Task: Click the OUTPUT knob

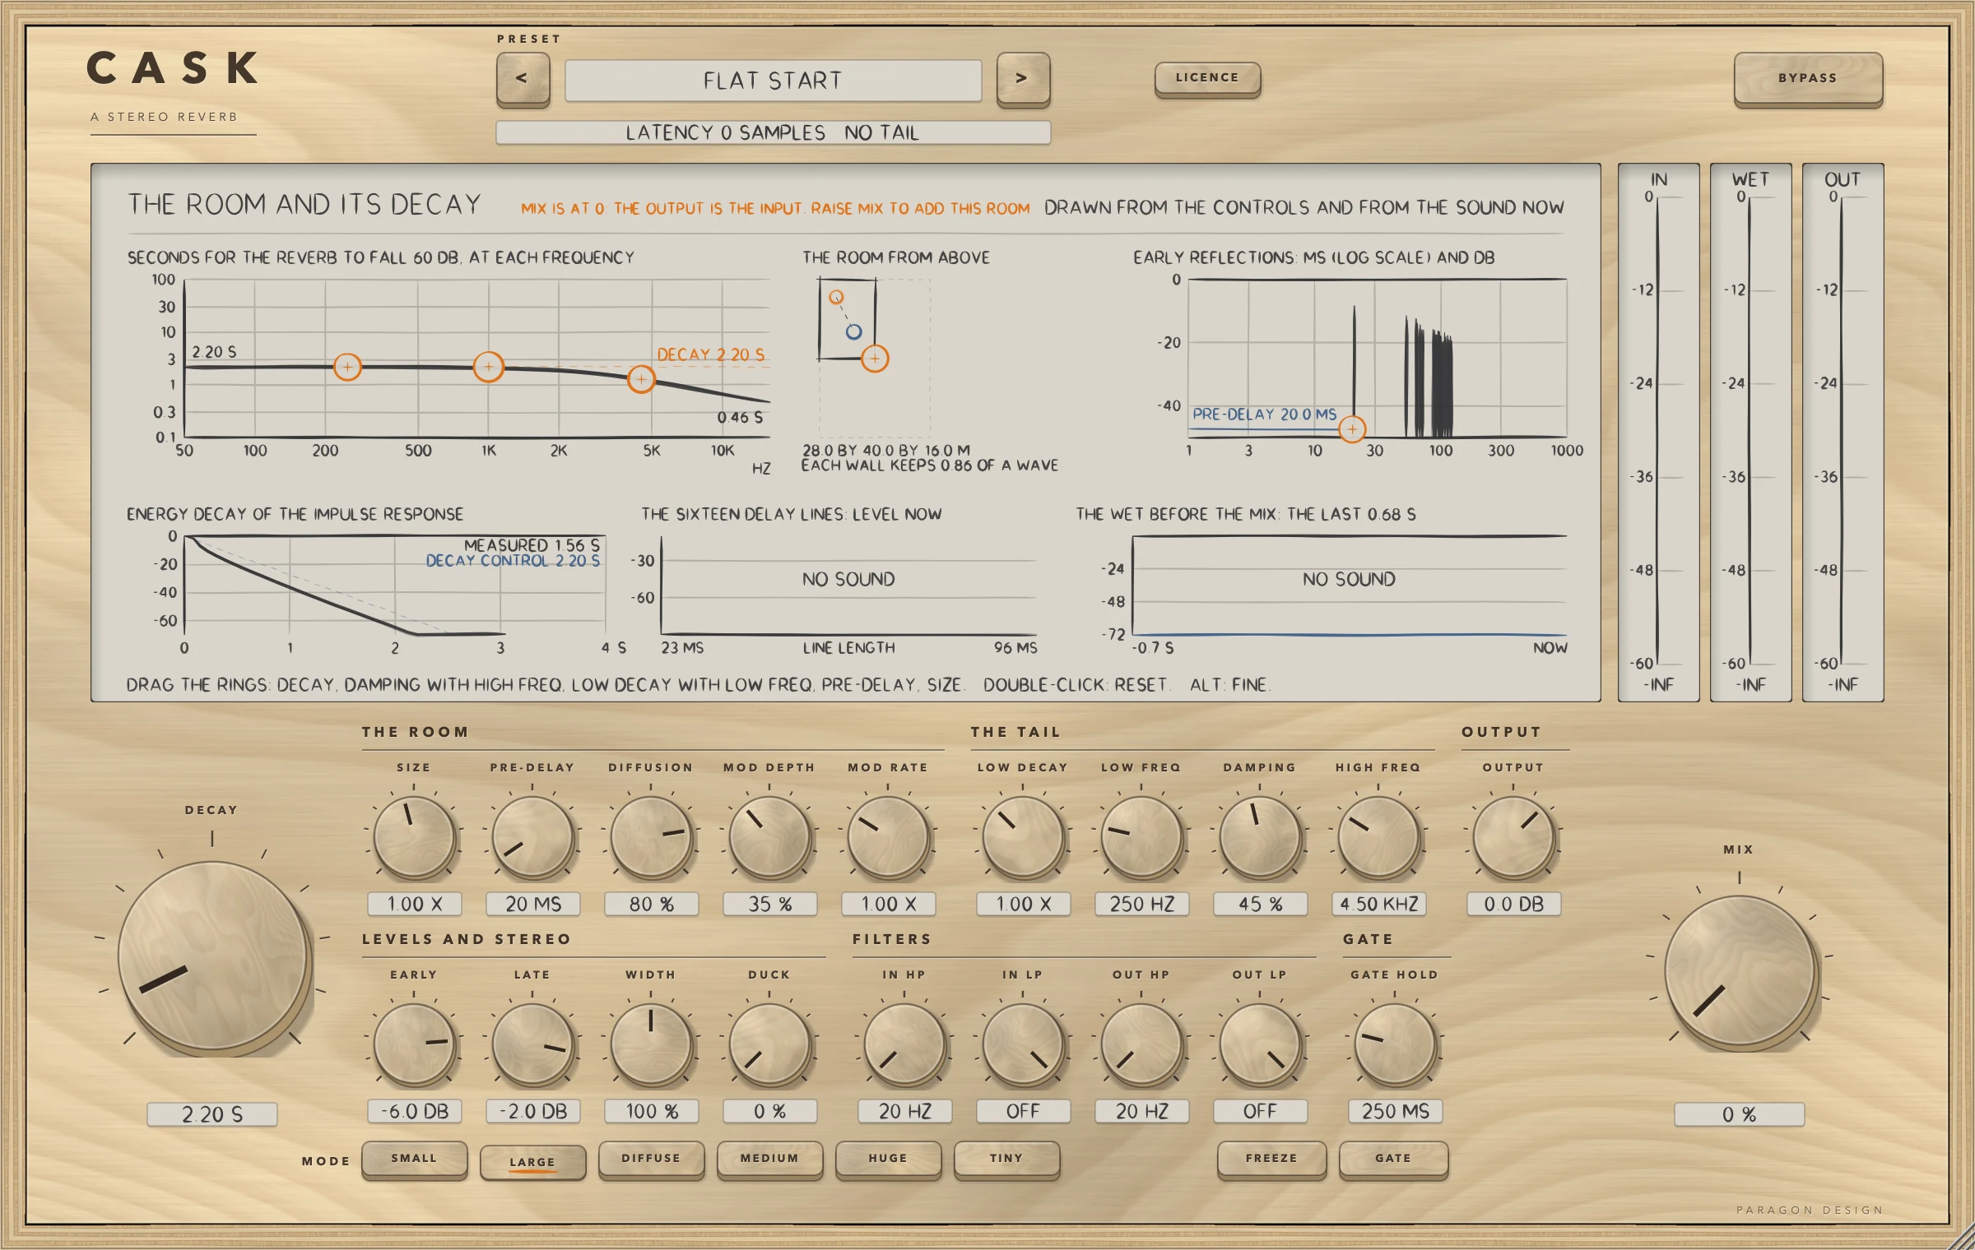Action: tap(1513, 837)
